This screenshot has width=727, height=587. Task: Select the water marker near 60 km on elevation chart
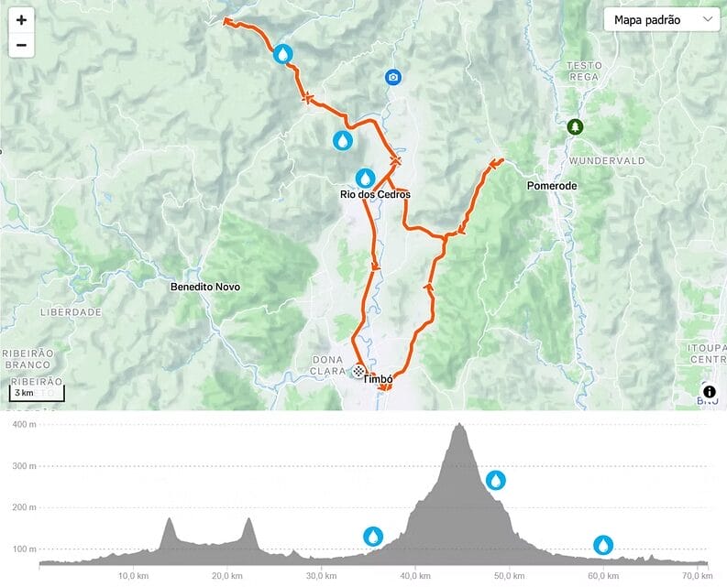coord(603,545)
